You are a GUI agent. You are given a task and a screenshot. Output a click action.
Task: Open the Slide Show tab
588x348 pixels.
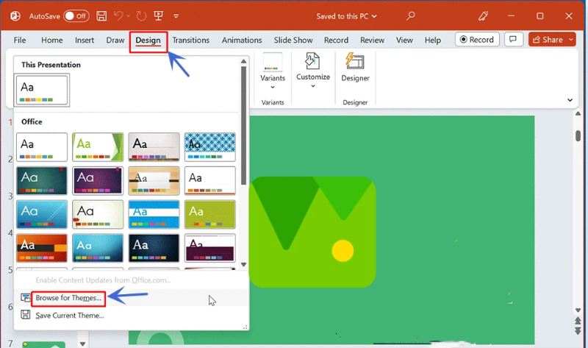pos(293,40)
